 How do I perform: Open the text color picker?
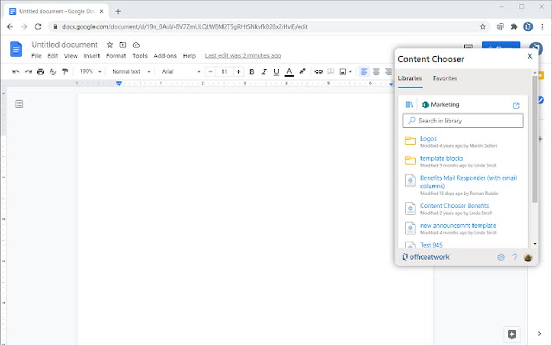point(290,71)
